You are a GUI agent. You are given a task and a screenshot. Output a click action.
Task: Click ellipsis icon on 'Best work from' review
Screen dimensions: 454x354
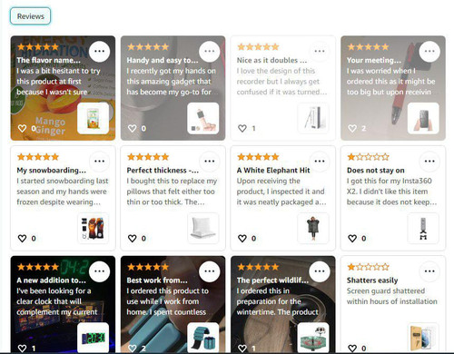(x=210, y=271)
